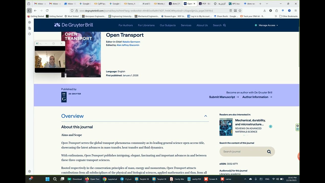The image size is (325, 183).
Task: Click the Submit Manuscript link
Action: click(224, 97)
